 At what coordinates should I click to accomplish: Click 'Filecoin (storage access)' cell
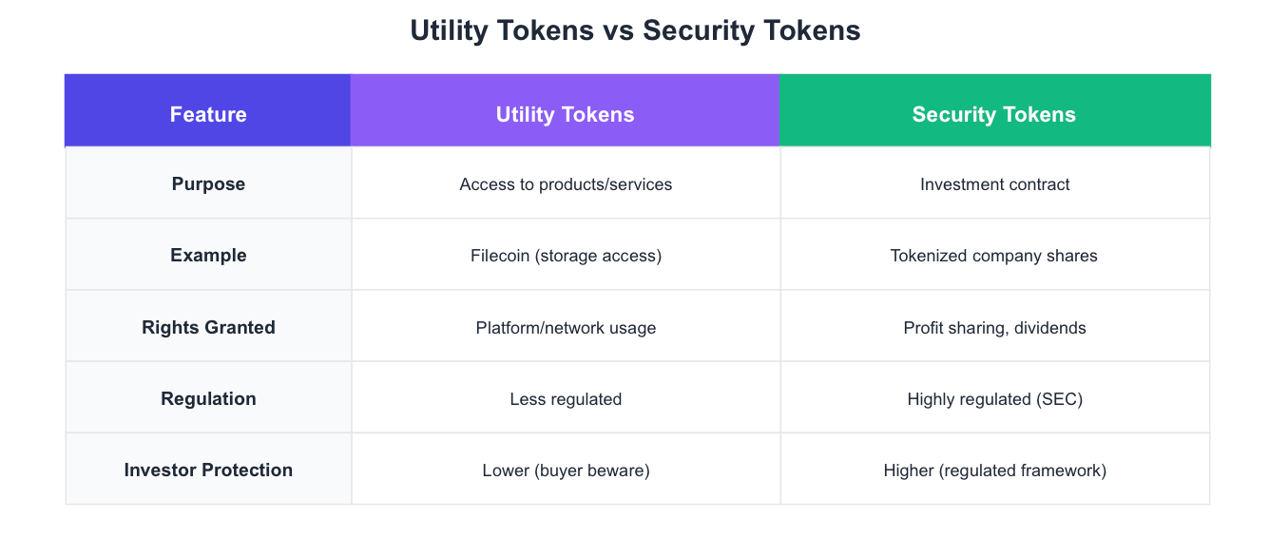566,256
